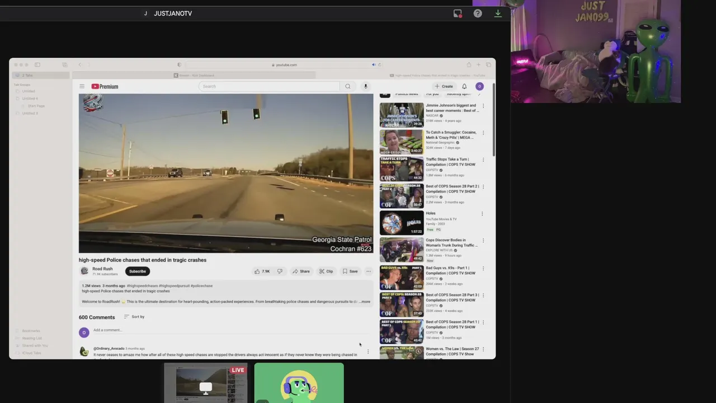Show Safari tab overview icon
716x403 pixels.
488,65
